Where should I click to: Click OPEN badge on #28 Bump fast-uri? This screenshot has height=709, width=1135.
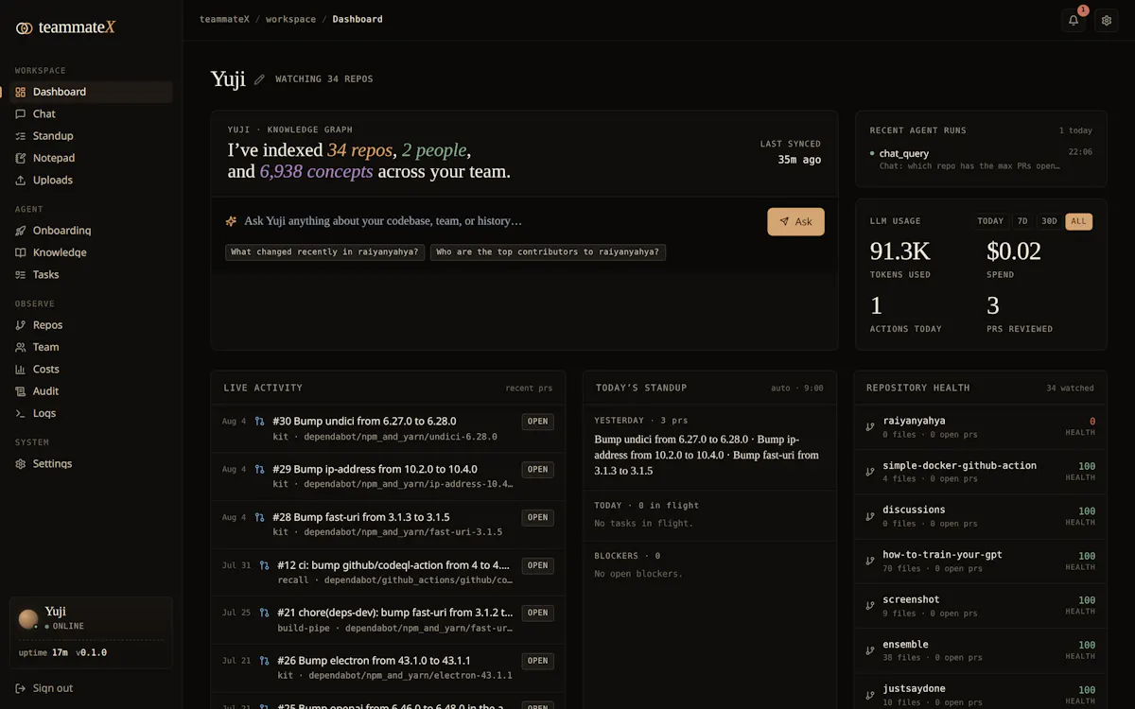538,517
